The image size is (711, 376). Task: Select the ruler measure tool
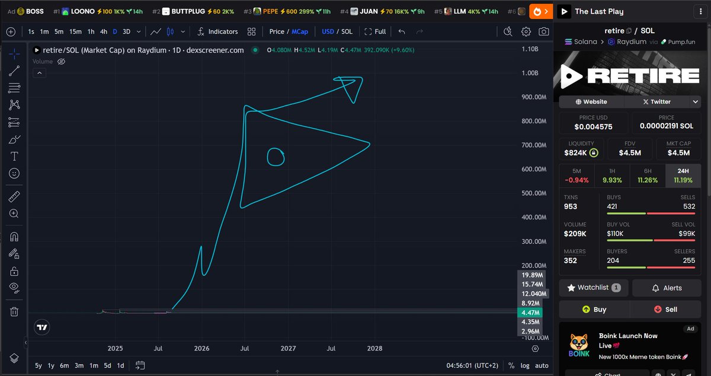[14, 196]
